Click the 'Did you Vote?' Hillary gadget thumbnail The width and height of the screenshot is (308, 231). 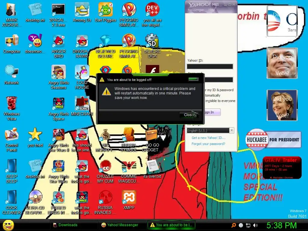[x=282, y=105]
